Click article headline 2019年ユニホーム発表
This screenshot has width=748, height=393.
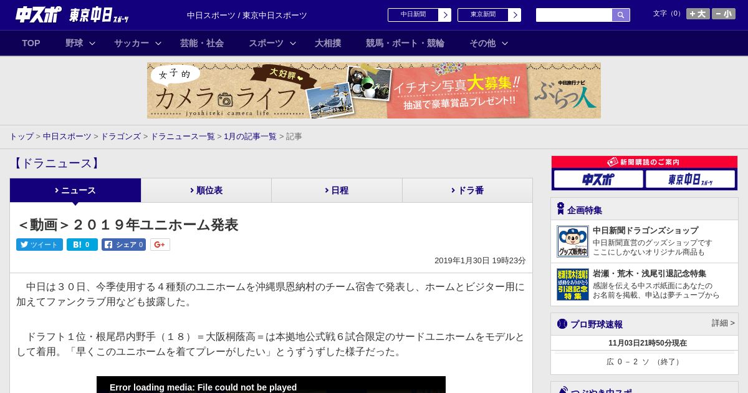coord(127,225)
